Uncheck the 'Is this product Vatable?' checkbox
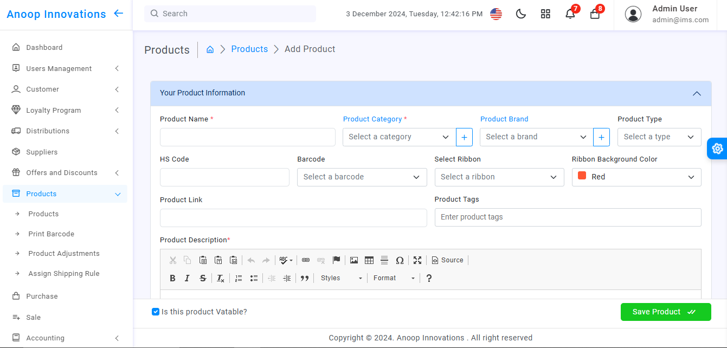 [156, 312]
